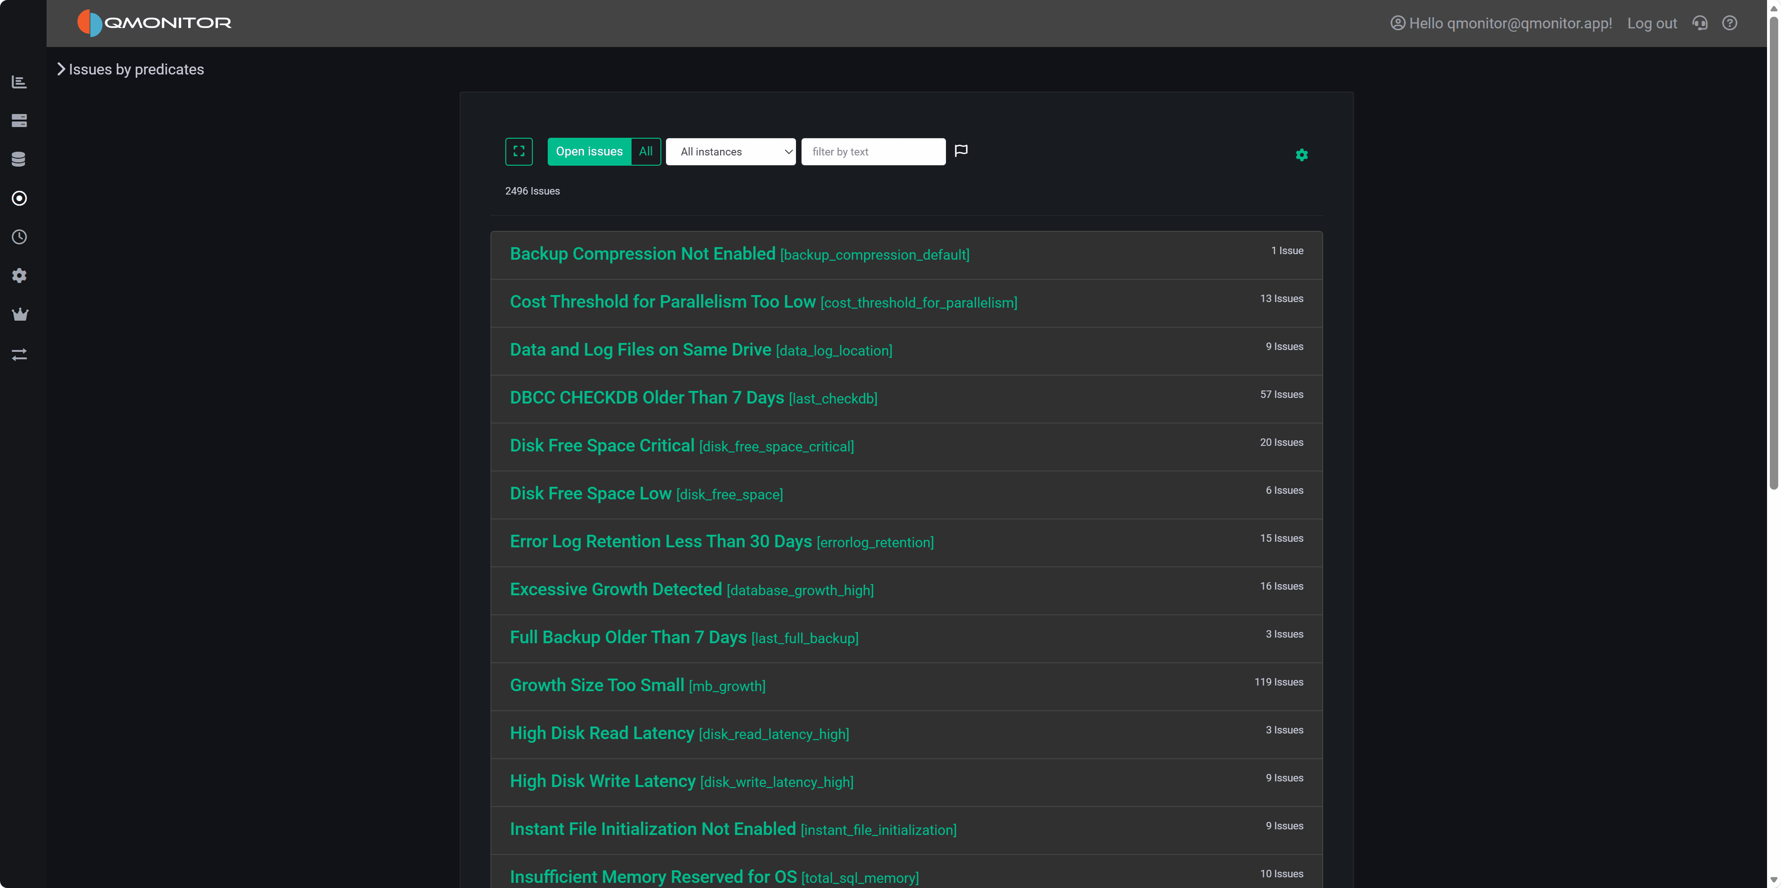Open support using the headset icon
This screenshot has width=1781, height=888.
point(1699,23)
